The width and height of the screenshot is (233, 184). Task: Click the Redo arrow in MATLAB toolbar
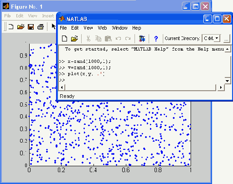(128, 38)
